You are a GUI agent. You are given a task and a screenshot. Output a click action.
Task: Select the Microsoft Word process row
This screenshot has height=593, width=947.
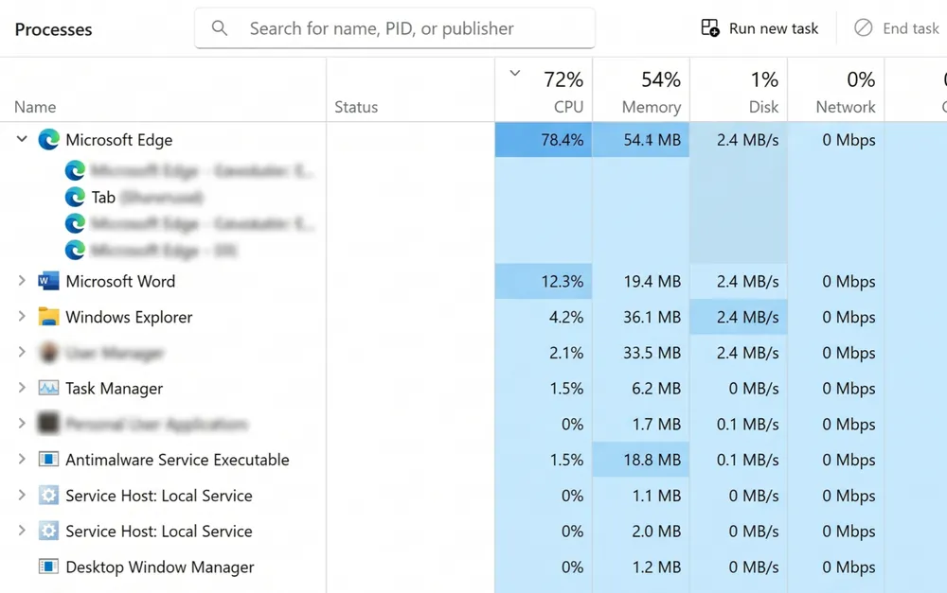[473, 281]
